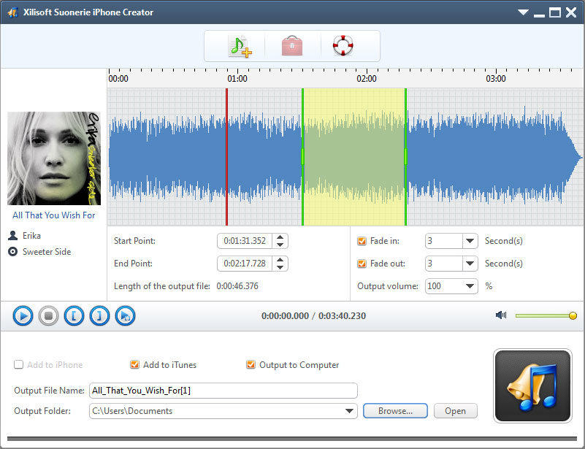Click the Output File Name field
This screenshot has height=449, width=585.
[223, 391]
